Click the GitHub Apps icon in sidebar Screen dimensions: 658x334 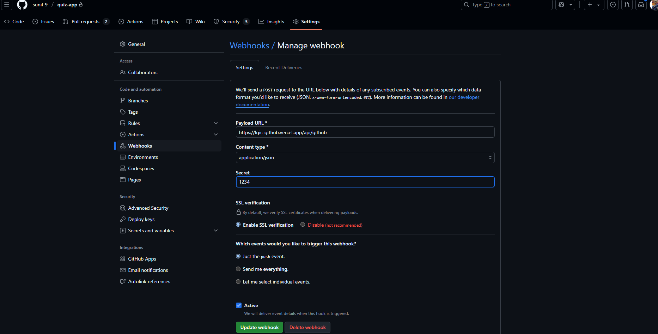[123, 259]
